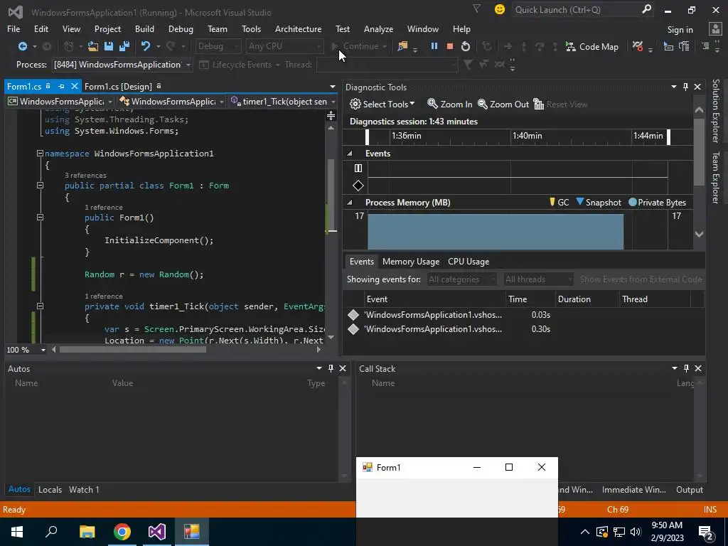The height and width of the screenshot is (546, 728).
Task: Click the IntelliTrace diamond track icon
Action: click(x=358, y=186)
